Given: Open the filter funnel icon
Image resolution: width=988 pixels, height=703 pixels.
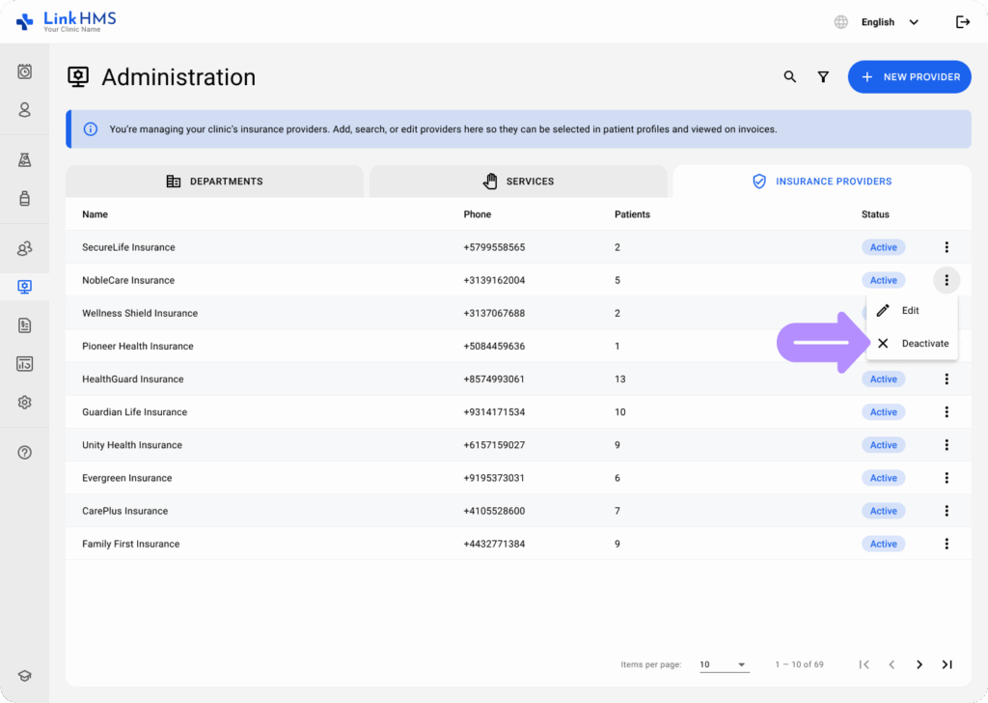Looking at the screenshot, I should pyautogui.click(x=823, y=77).
